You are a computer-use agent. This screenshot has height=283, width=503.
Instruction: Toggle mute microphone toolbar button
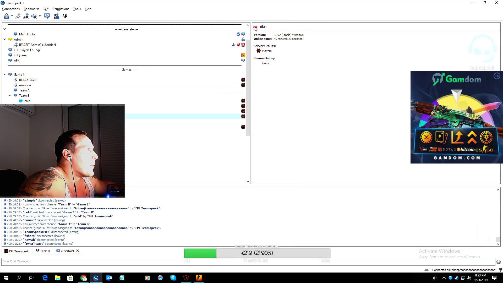coord(26,16)
